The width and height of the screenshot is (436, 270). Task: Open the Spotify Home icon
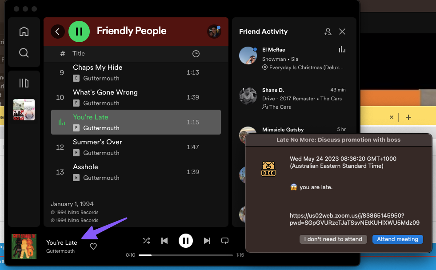[24, 32]
